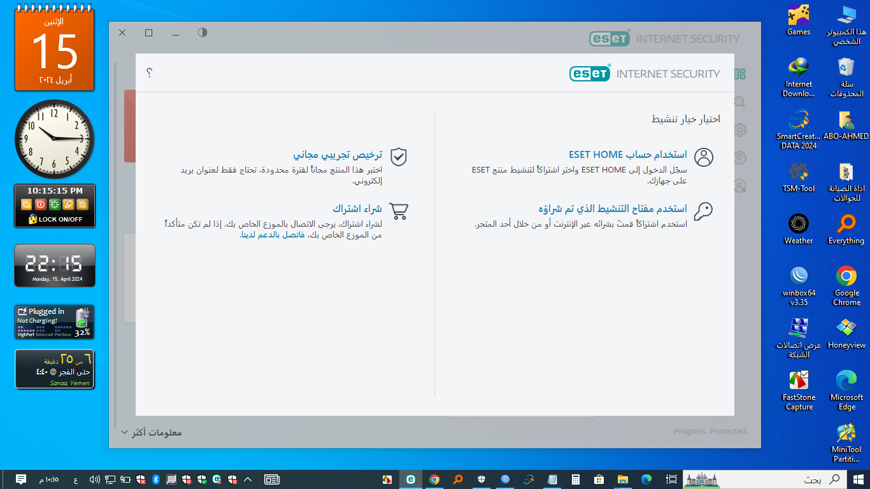Viewport: 870px width, 489px height.
Task: Open Microsoft Edge desktop shortcut
Action: tap(846, 391)
